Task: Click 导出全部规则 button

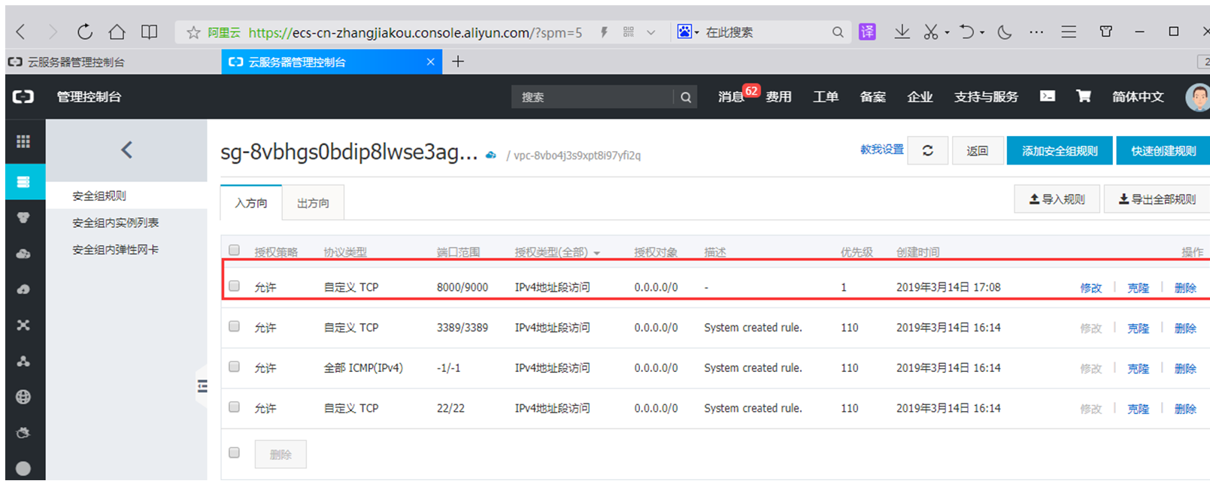Action: click(1157, 199)
